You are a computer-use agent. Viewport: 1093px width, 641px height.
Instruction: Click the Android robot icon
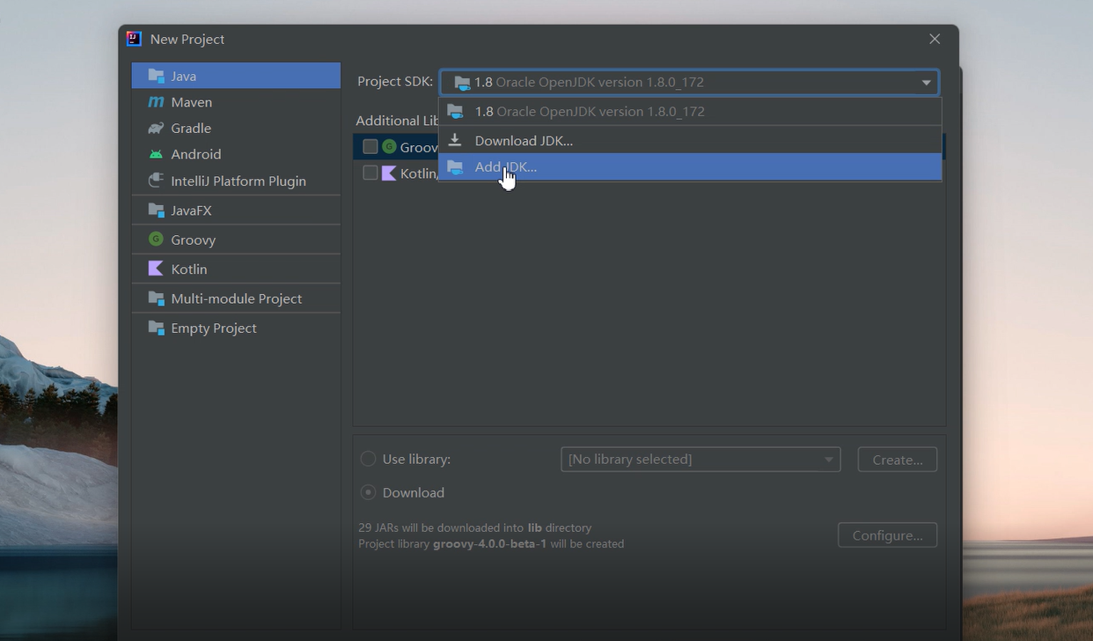tap(157, 154)
